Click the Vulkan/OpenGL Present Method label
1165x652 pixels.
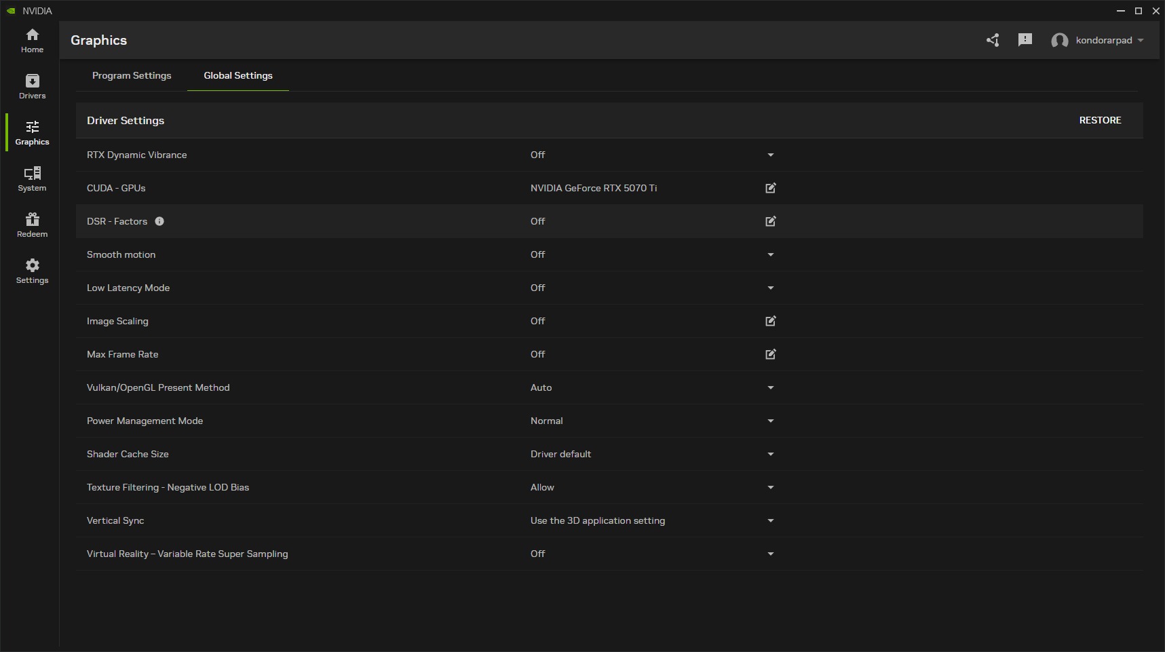point(158,387)
